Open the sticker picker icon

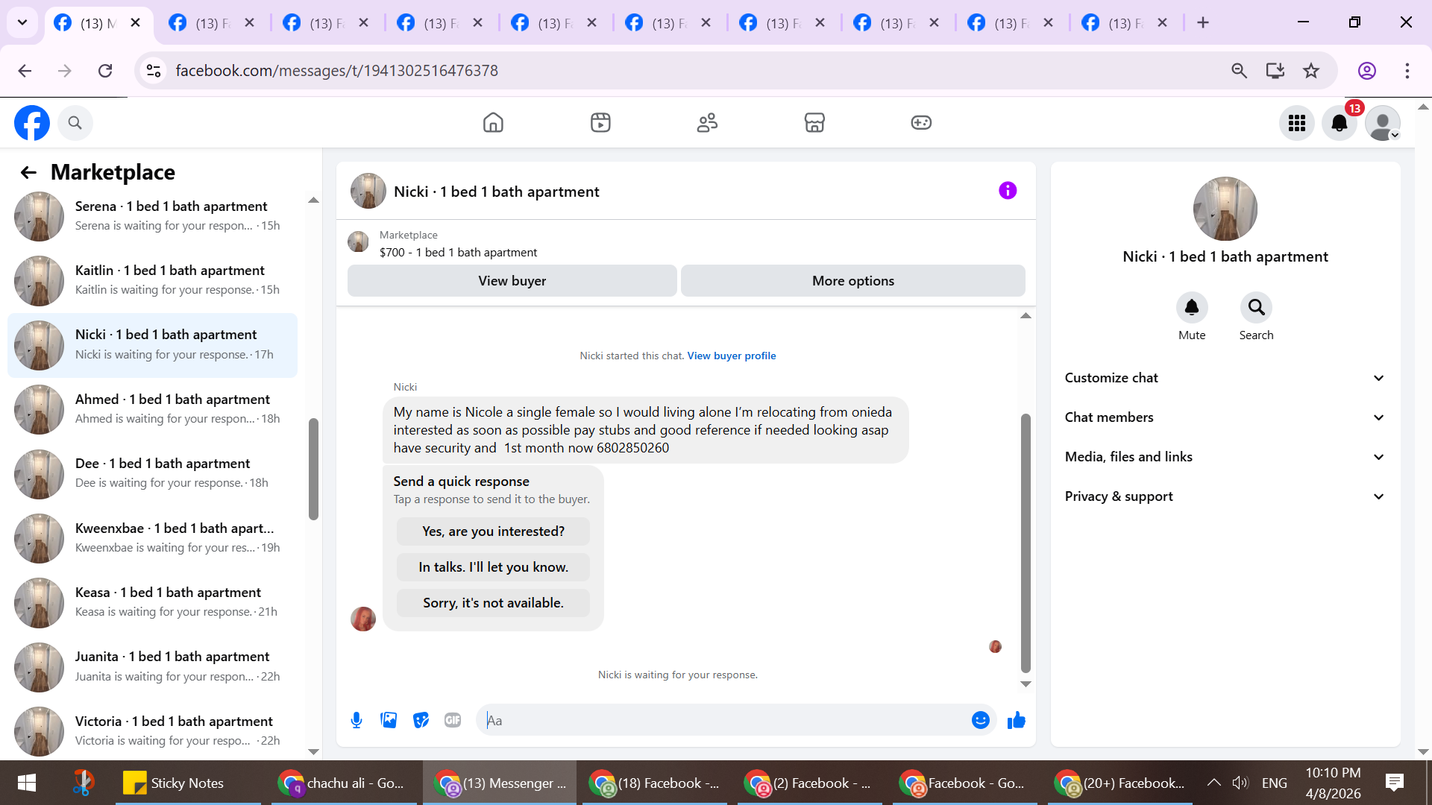coord(421,720)
